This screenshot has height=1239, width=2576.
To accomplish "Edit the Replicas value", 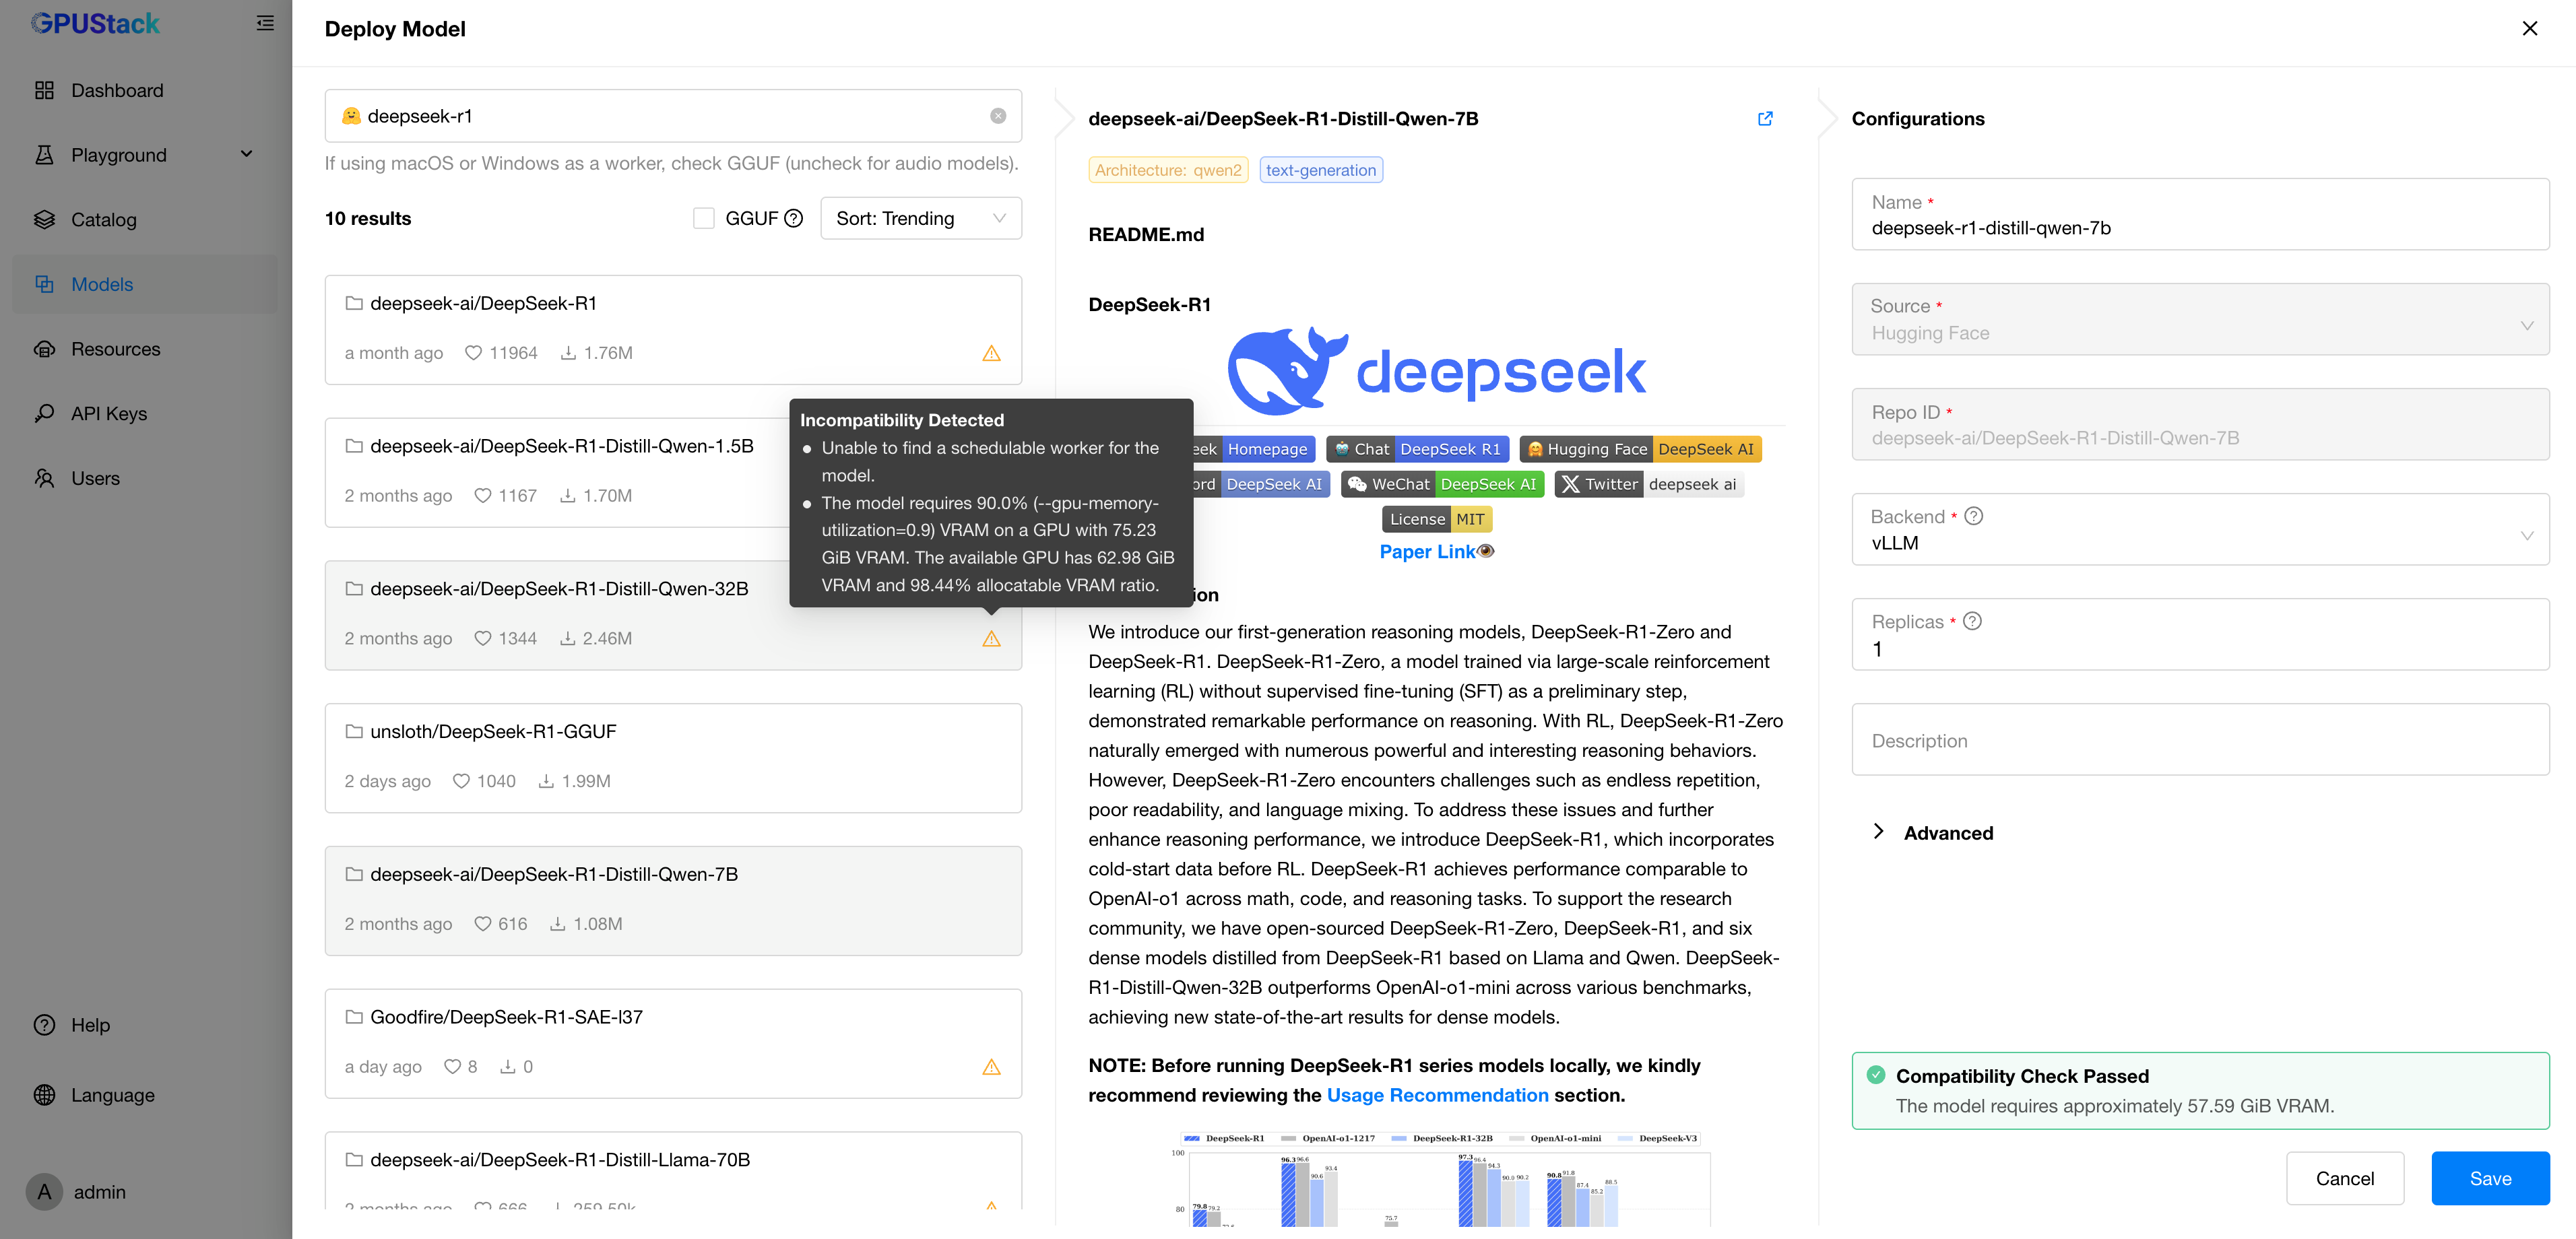I will [2199, 634].
